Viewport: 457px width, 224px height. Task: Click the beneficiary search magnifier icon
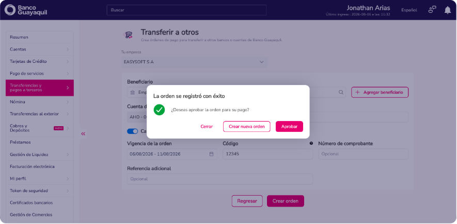click(341, 92)
